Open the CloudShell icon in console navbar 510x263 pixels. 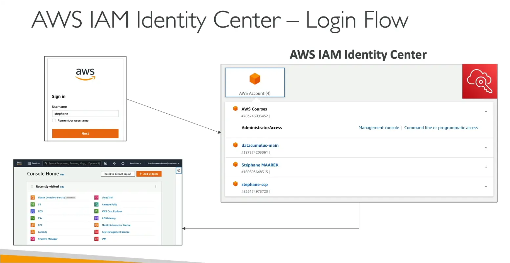(x=106, y=163)
